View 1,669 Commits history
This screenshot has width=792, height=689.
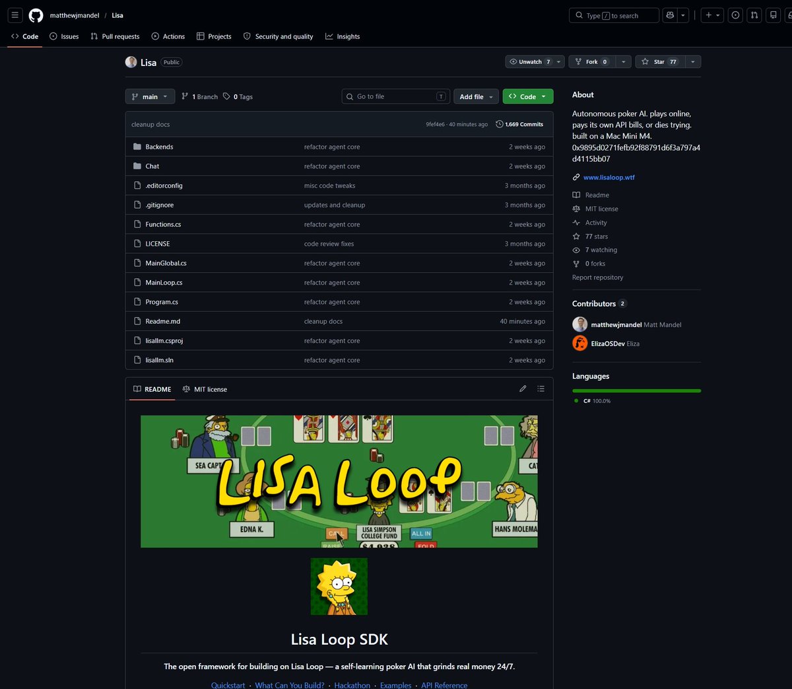tap(519, 124)
